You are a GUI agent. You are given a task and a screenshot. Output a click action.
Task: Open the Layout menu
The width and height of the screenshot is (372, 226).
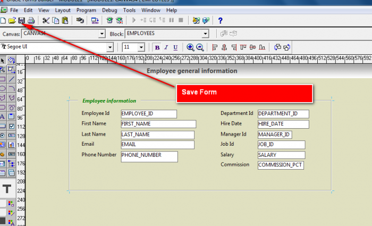[62, 10]
